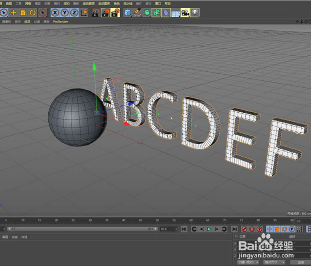311x266 pixels.
Task: Switch the coordinate system cube icon
Action: 84,13
